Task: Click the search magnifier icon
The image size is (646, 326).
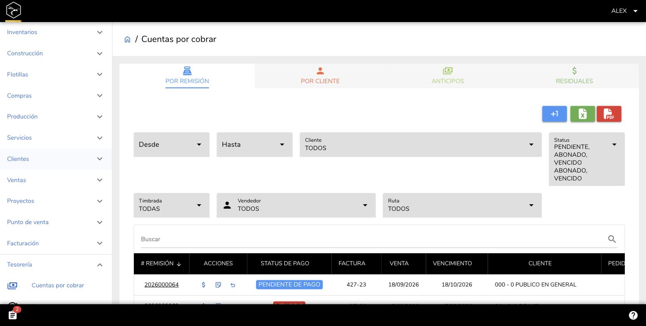Action: coord(612,239)
